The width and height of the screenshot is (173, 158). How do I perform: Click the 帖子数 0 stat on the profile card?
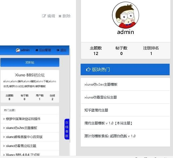tap(121, 51)
